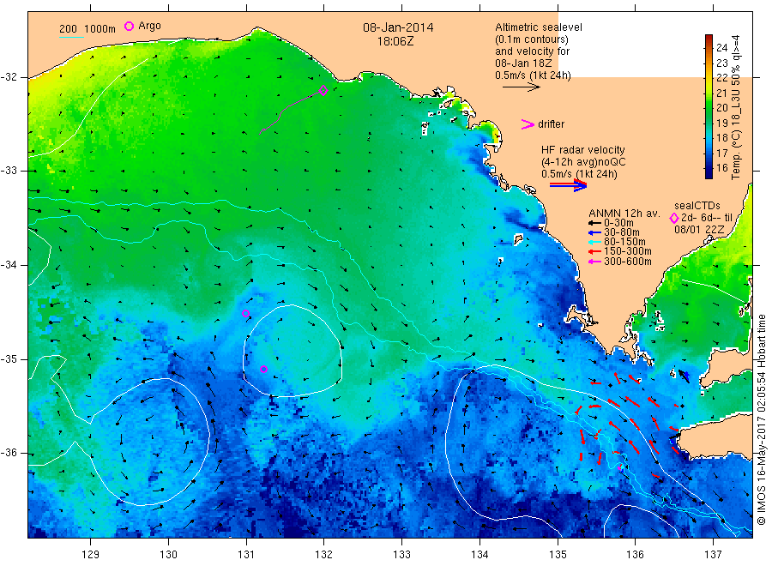This screenshot has width=772, height=566.
Task: Click the 24 degree colorbar label
Action: 721,48
